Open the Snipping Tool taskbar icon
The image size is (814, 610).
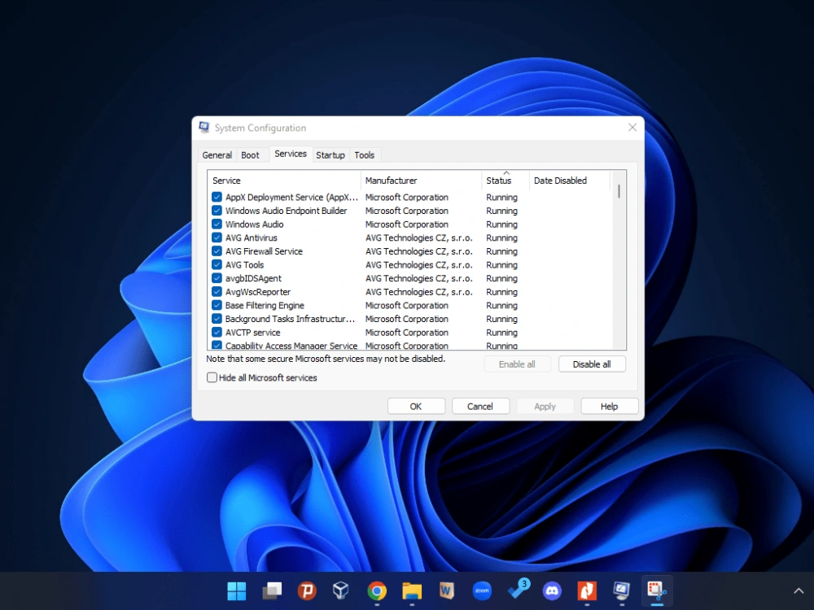657,590
